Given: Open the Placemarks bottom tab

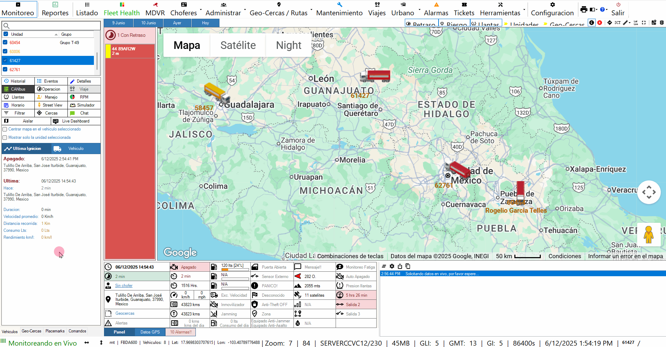Looking at the screenshot, I should pos(55,331).
